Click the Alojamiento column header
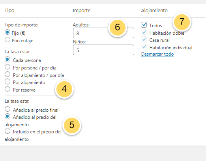This screenshot has width=206, height=161. 154,11
